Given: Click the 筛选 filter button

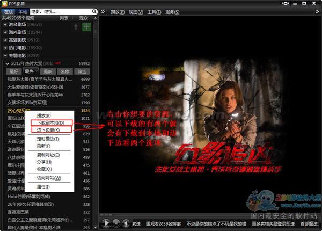Looking at the screenshot, I should [x=82, y=71].
